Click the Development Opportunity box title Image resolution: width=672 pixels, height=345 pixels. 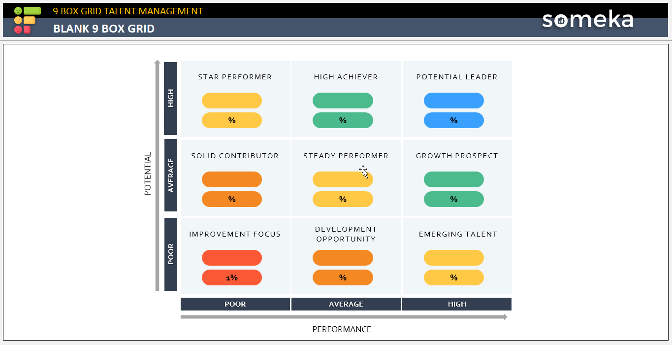tap(346, 234)
